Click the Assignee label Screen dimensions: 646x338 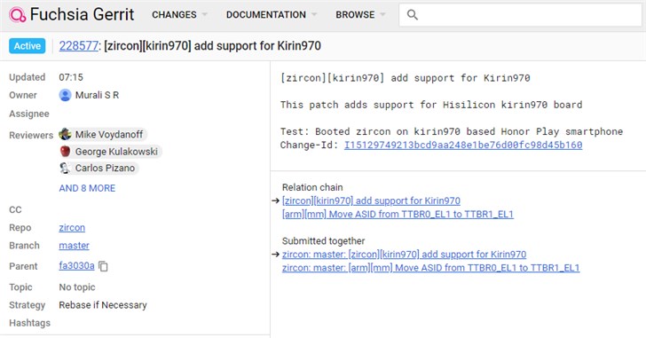click(x=28, y=114)
